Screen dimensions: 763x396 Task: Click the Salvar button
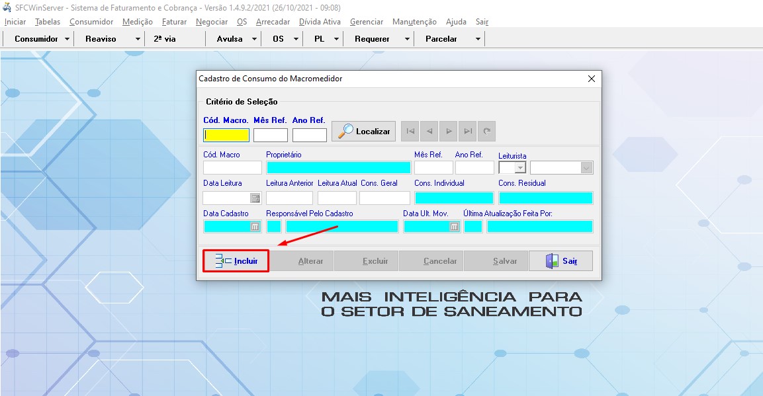496,260
